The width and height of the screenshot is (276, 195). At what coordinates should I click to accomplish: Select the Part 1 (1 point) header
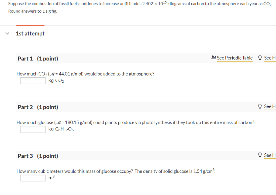pyautogui.click(x=38, y=59)
